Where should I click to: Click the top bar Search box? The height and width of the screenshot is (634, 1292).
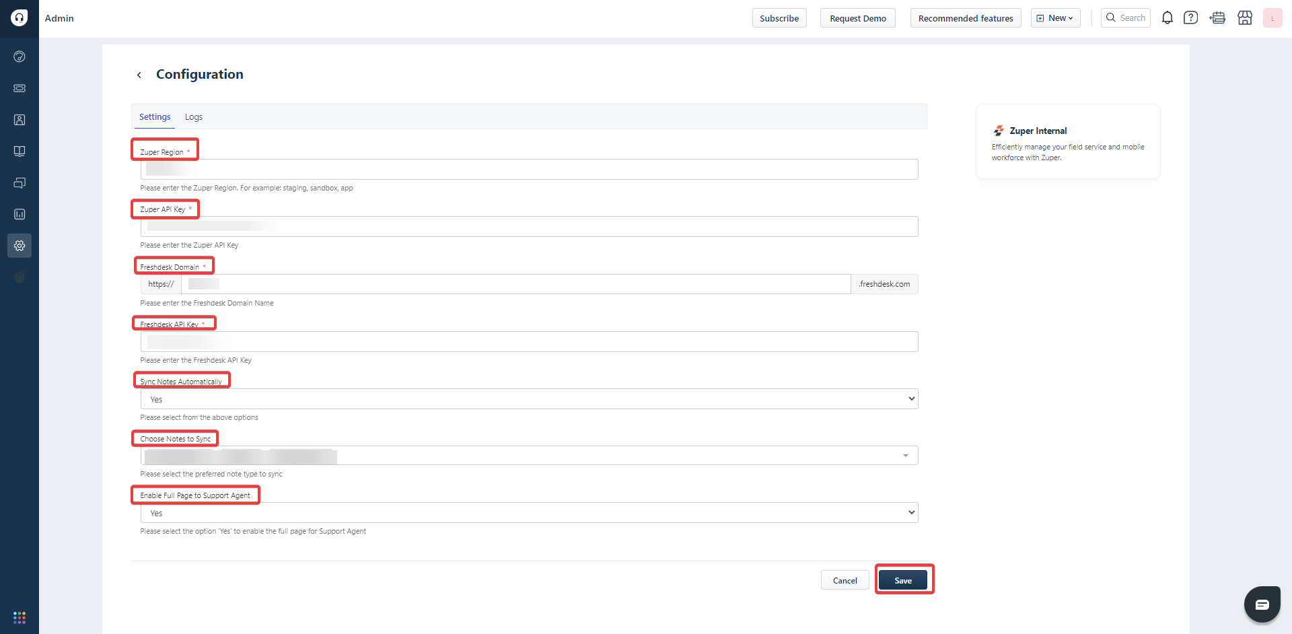point(1126,18)
